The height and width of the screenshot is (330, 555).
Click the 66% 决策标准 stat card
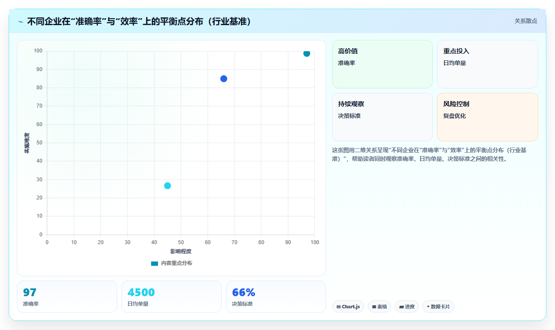[276, 297]
